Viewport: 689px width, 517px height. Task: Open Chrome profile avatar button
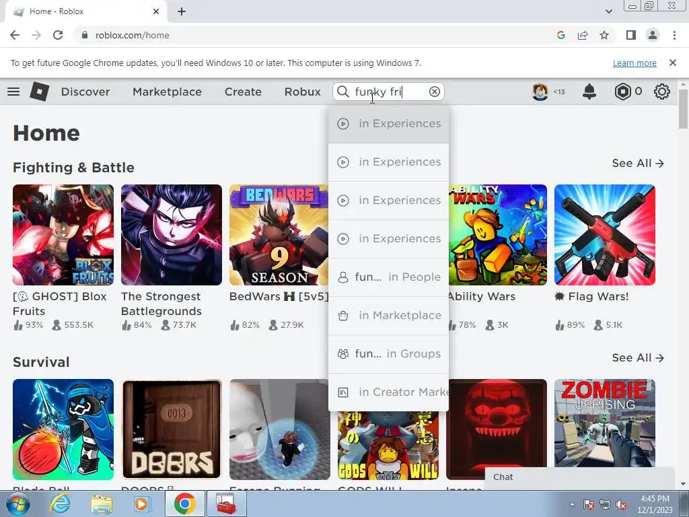tap(653, 35)
